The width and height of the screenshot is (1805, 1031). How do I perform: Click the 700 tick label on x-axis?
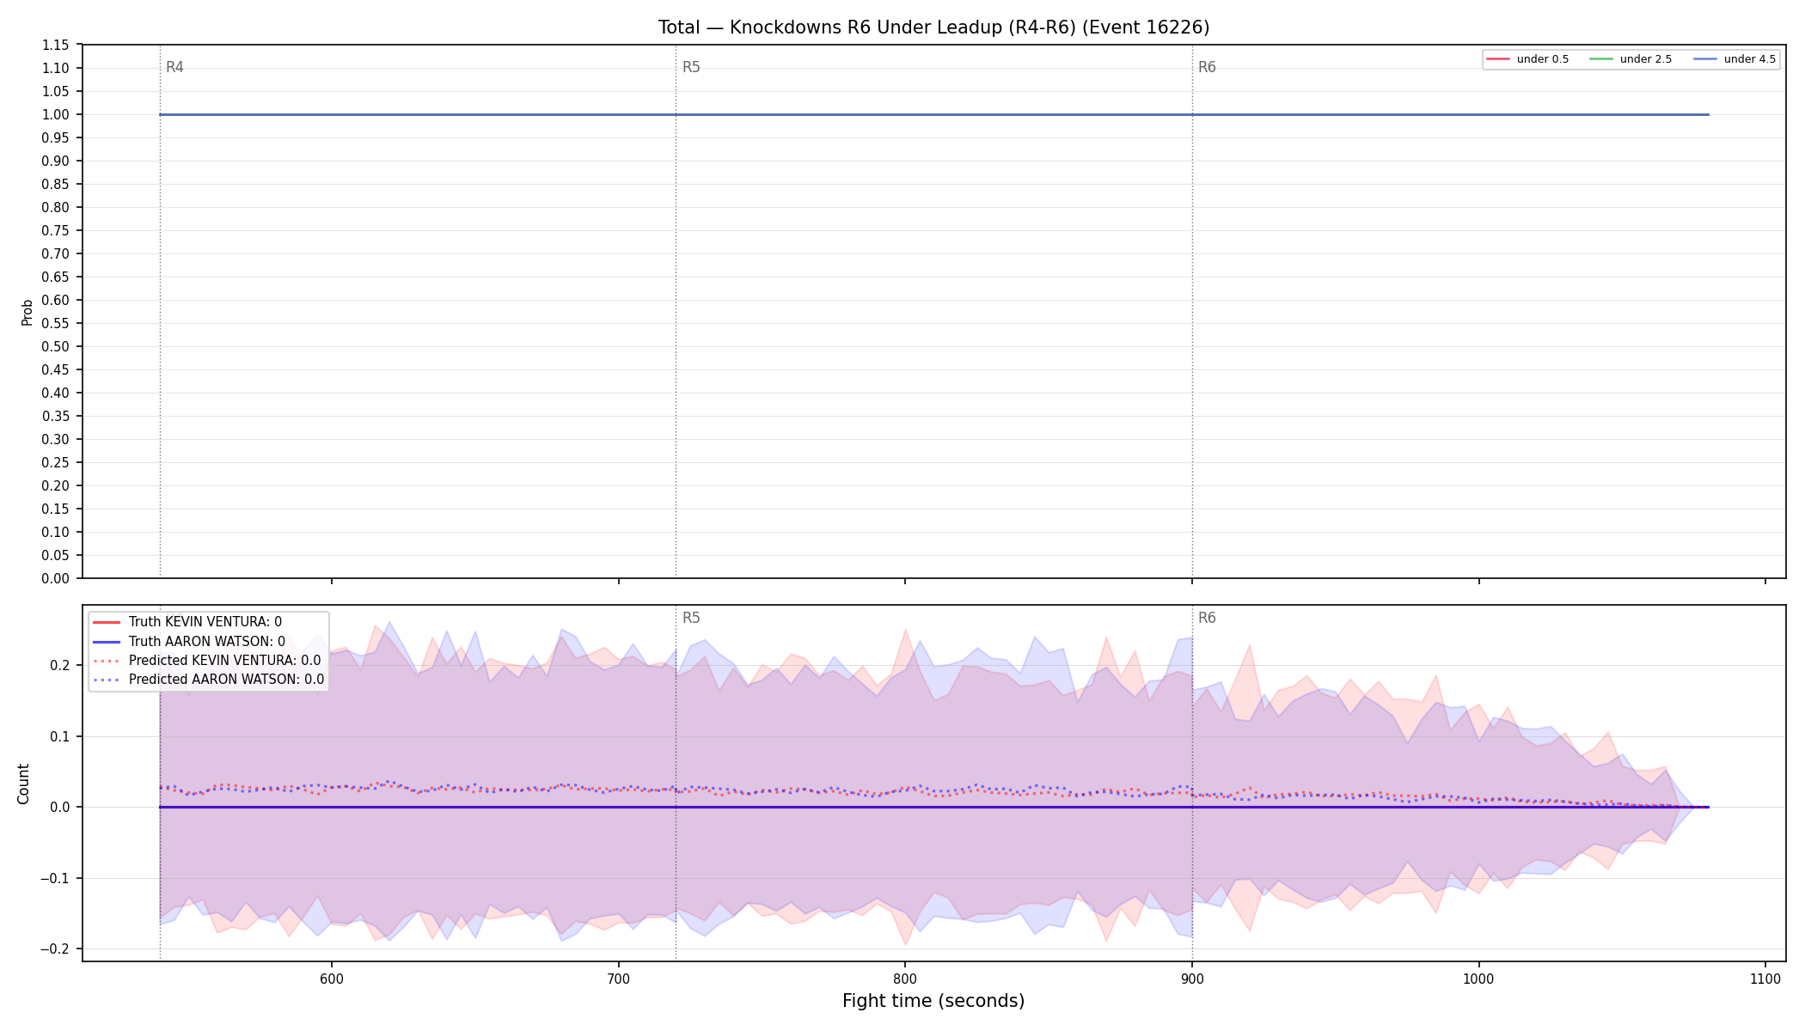tap(619, 979)
